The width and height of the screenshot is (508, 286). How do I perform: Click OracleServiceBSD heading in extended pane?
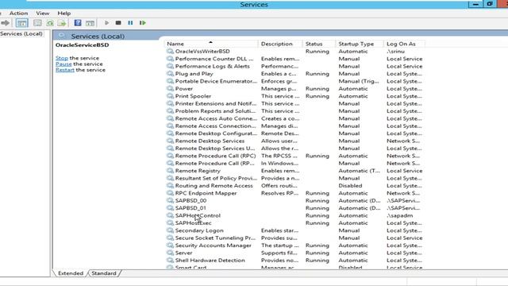pos(82,45)
